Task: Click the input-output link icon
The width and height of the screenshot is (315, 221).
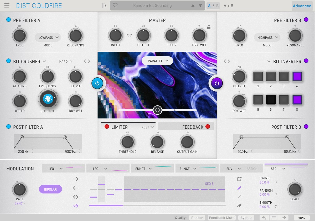Action: tap(130, 35)
